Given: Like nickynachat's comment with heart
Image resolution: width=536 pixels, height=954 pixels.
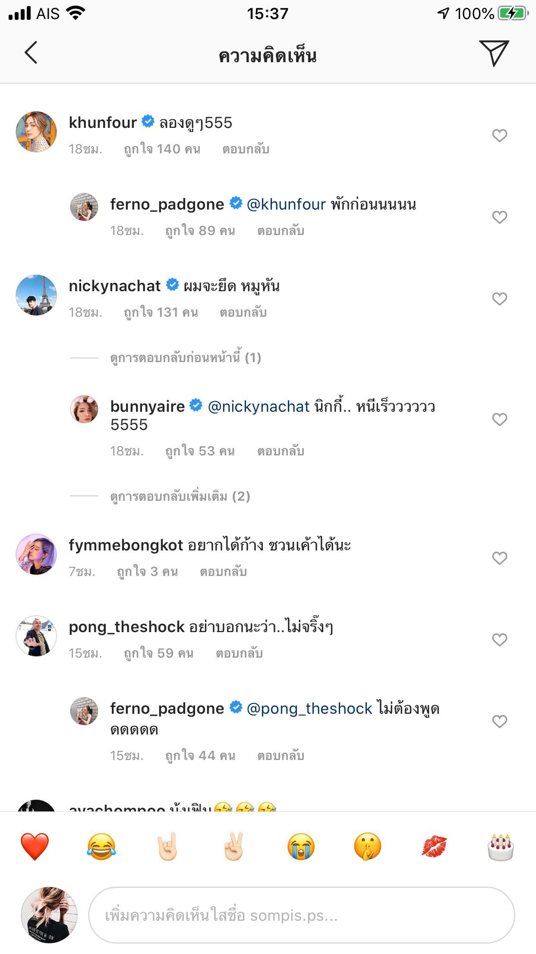Looking at the screenshot, I should pyautogui.click(x=499, y=299).
